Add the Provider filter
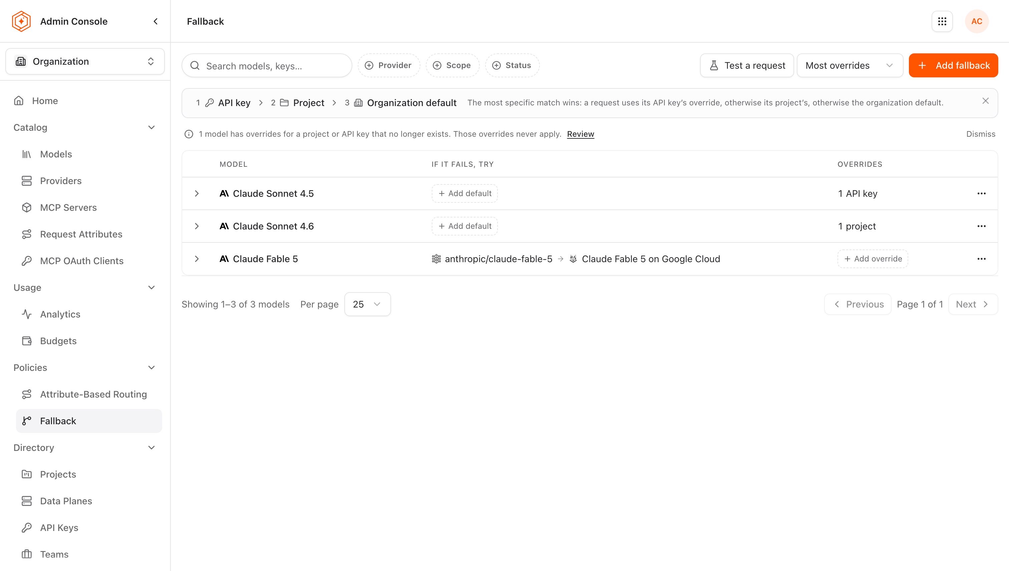The image size is (1009, 571). [389, 65]
